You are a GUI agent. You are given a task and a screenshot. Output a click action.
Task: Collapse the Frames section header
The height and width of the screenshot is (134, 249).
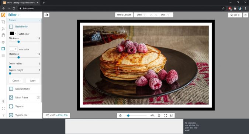pos(24,20)
